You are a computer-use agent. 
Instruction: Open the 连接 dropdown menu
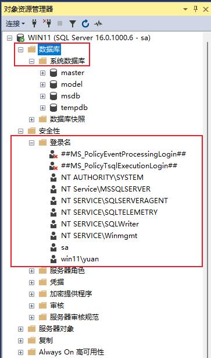click(x=15, y=23)
